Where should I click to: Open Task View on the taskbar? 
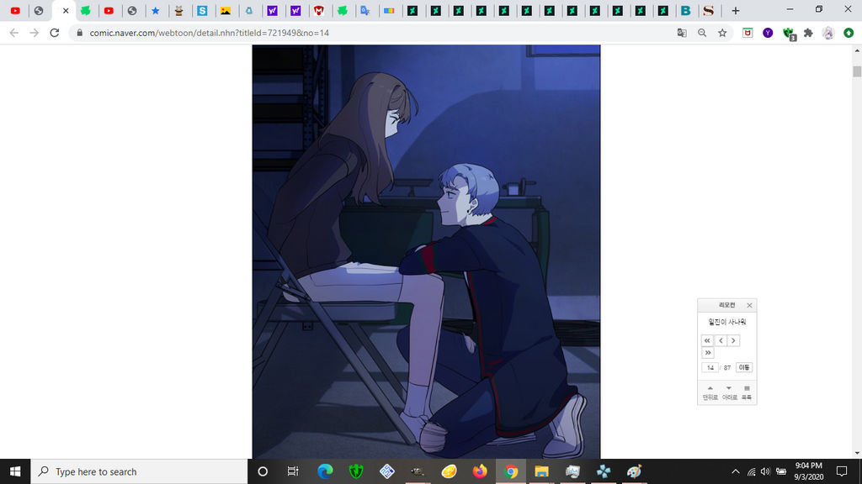pos(293,471)
